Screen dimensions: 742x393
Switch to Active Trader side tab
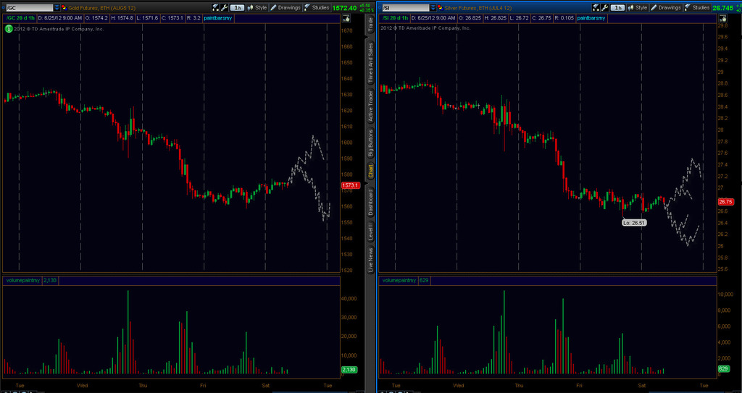click(x=370, y=106)
